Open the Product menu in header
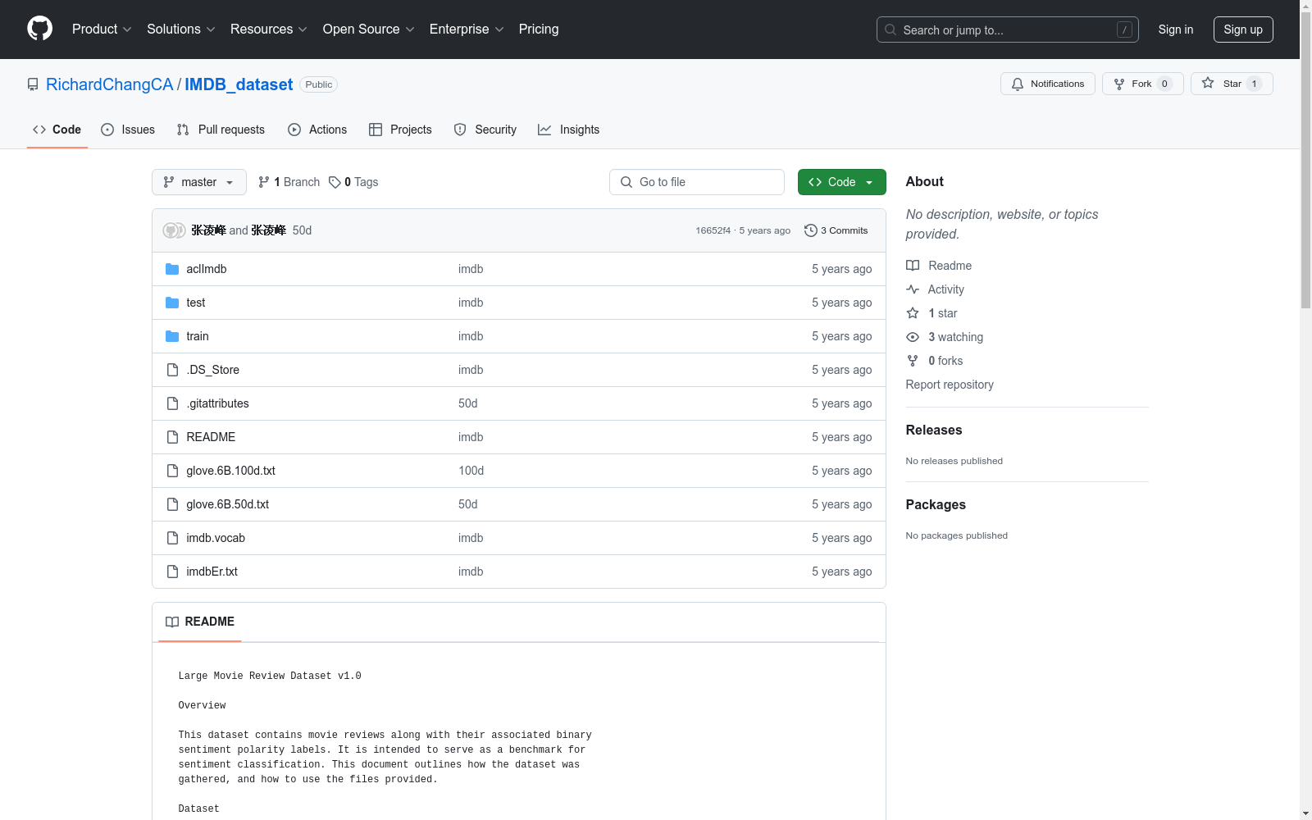The image size is (1312, 820). coord(102,30)
